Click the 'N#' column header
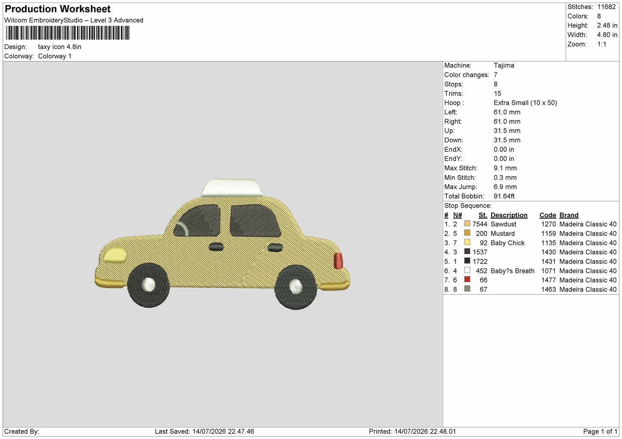622x439 pixels. click(x=458, y=215)
